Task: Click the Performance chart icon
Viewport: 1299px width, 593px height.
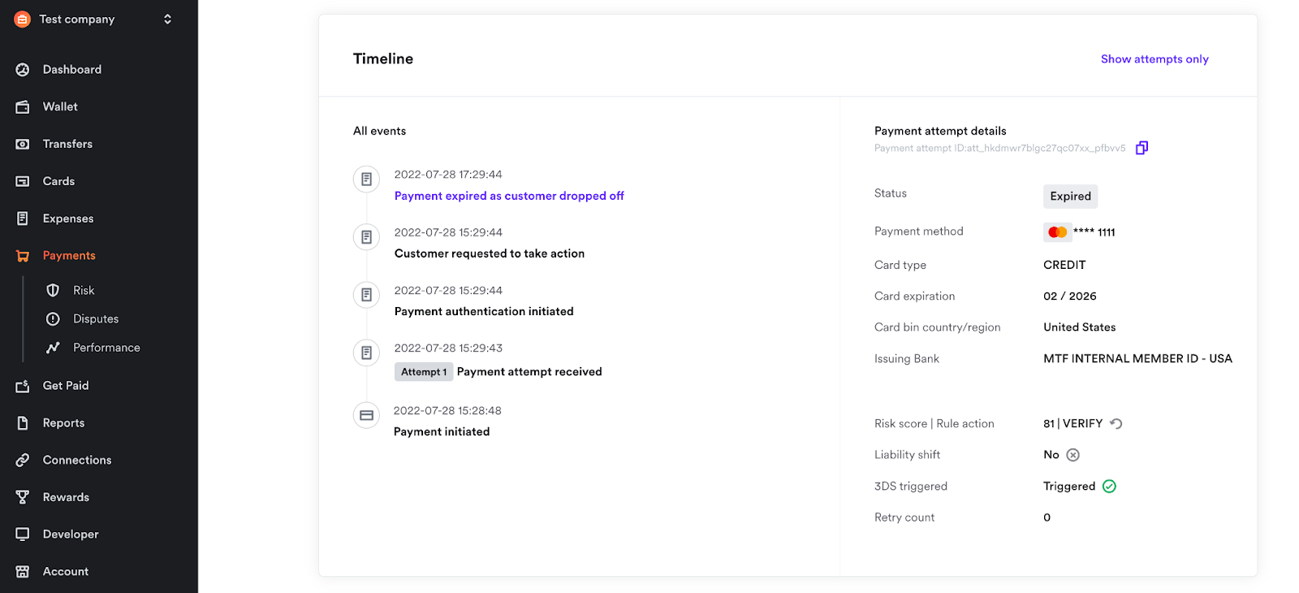Action: 53,348
